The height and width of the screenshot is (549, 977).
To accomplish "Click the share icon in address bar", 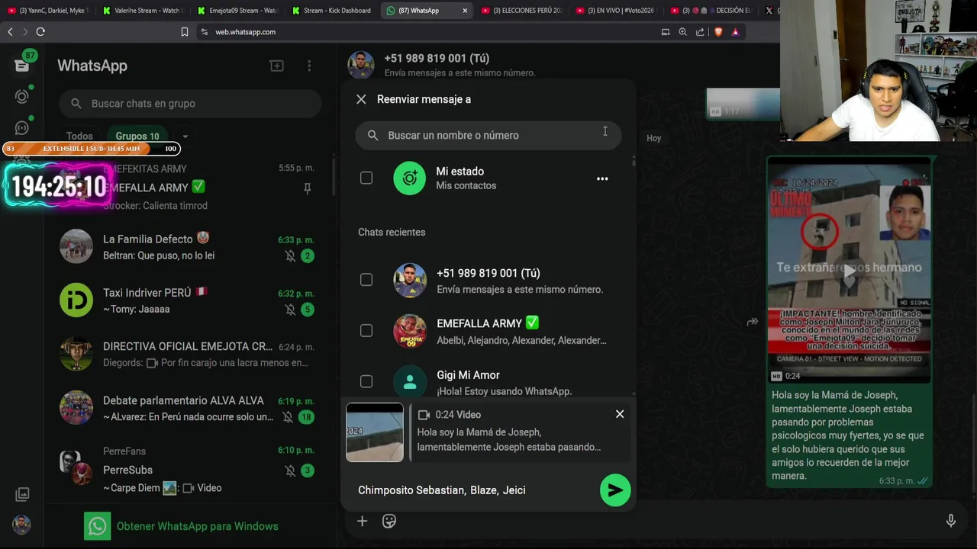I will (700, 32).
